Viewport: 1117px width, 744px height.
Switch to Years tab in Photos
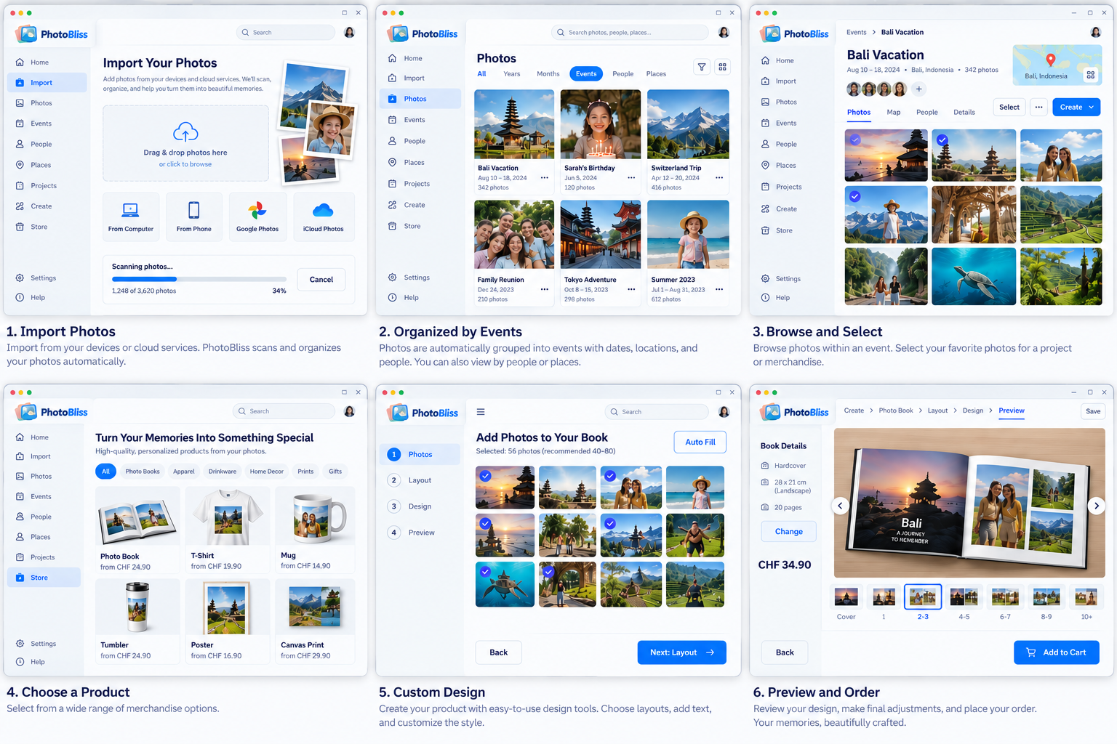[x=512, y=74]
